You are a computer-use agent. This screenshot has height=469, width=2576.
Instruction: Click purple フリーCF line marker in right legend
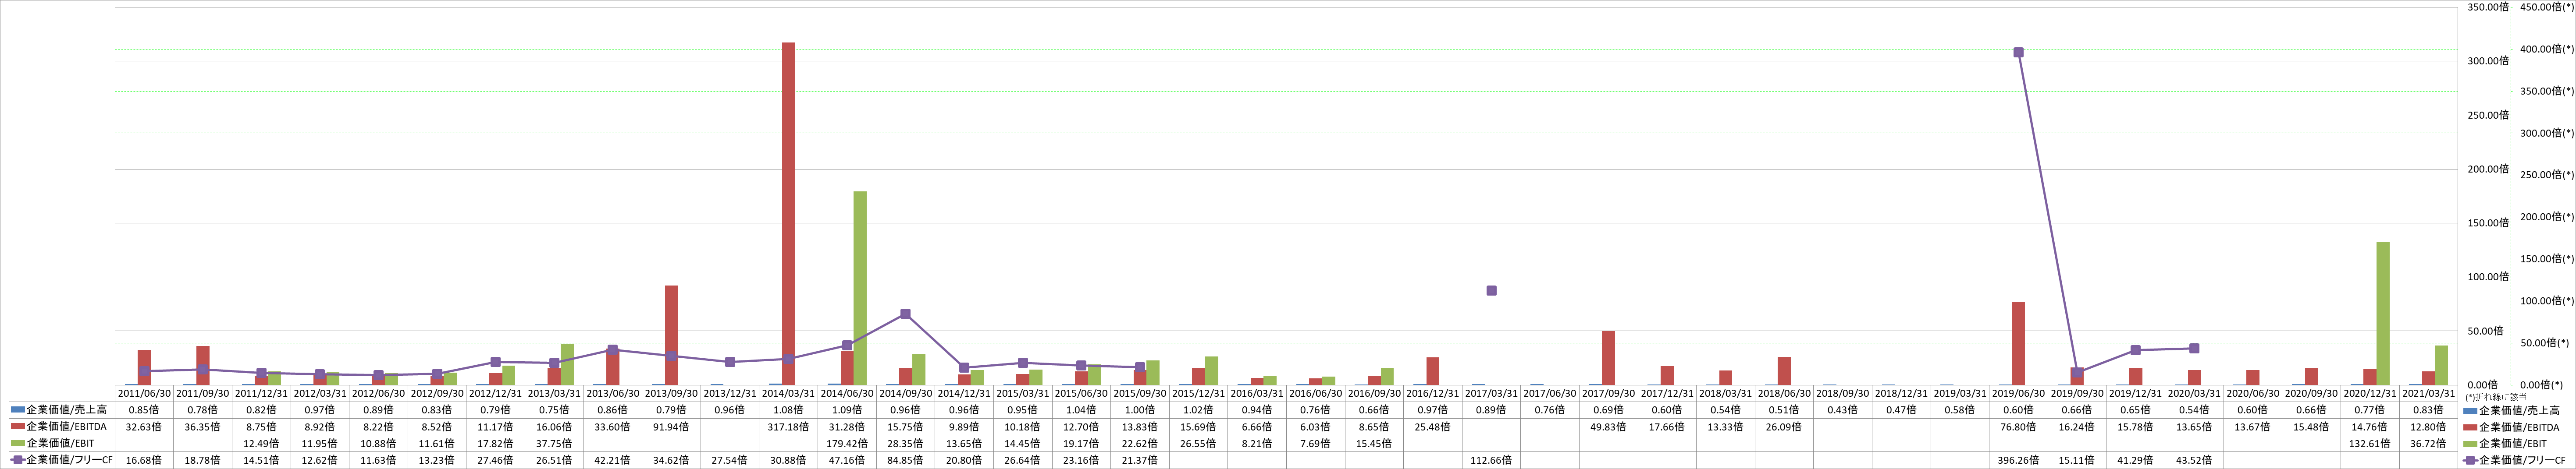pyautogui.click(x=2469, y=460)
